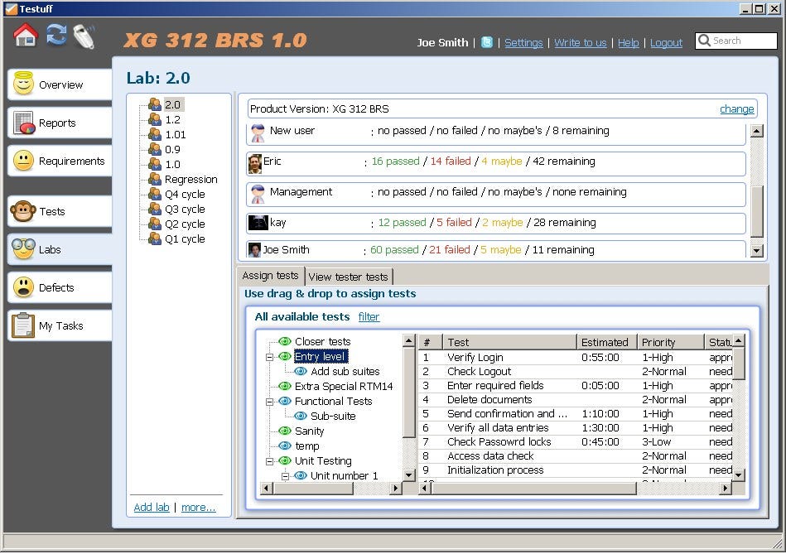Image resolution: width=786 pixels, height=554 pixels.
Task: Click the My Tasks clipboard icon
Action: [23, 325]
